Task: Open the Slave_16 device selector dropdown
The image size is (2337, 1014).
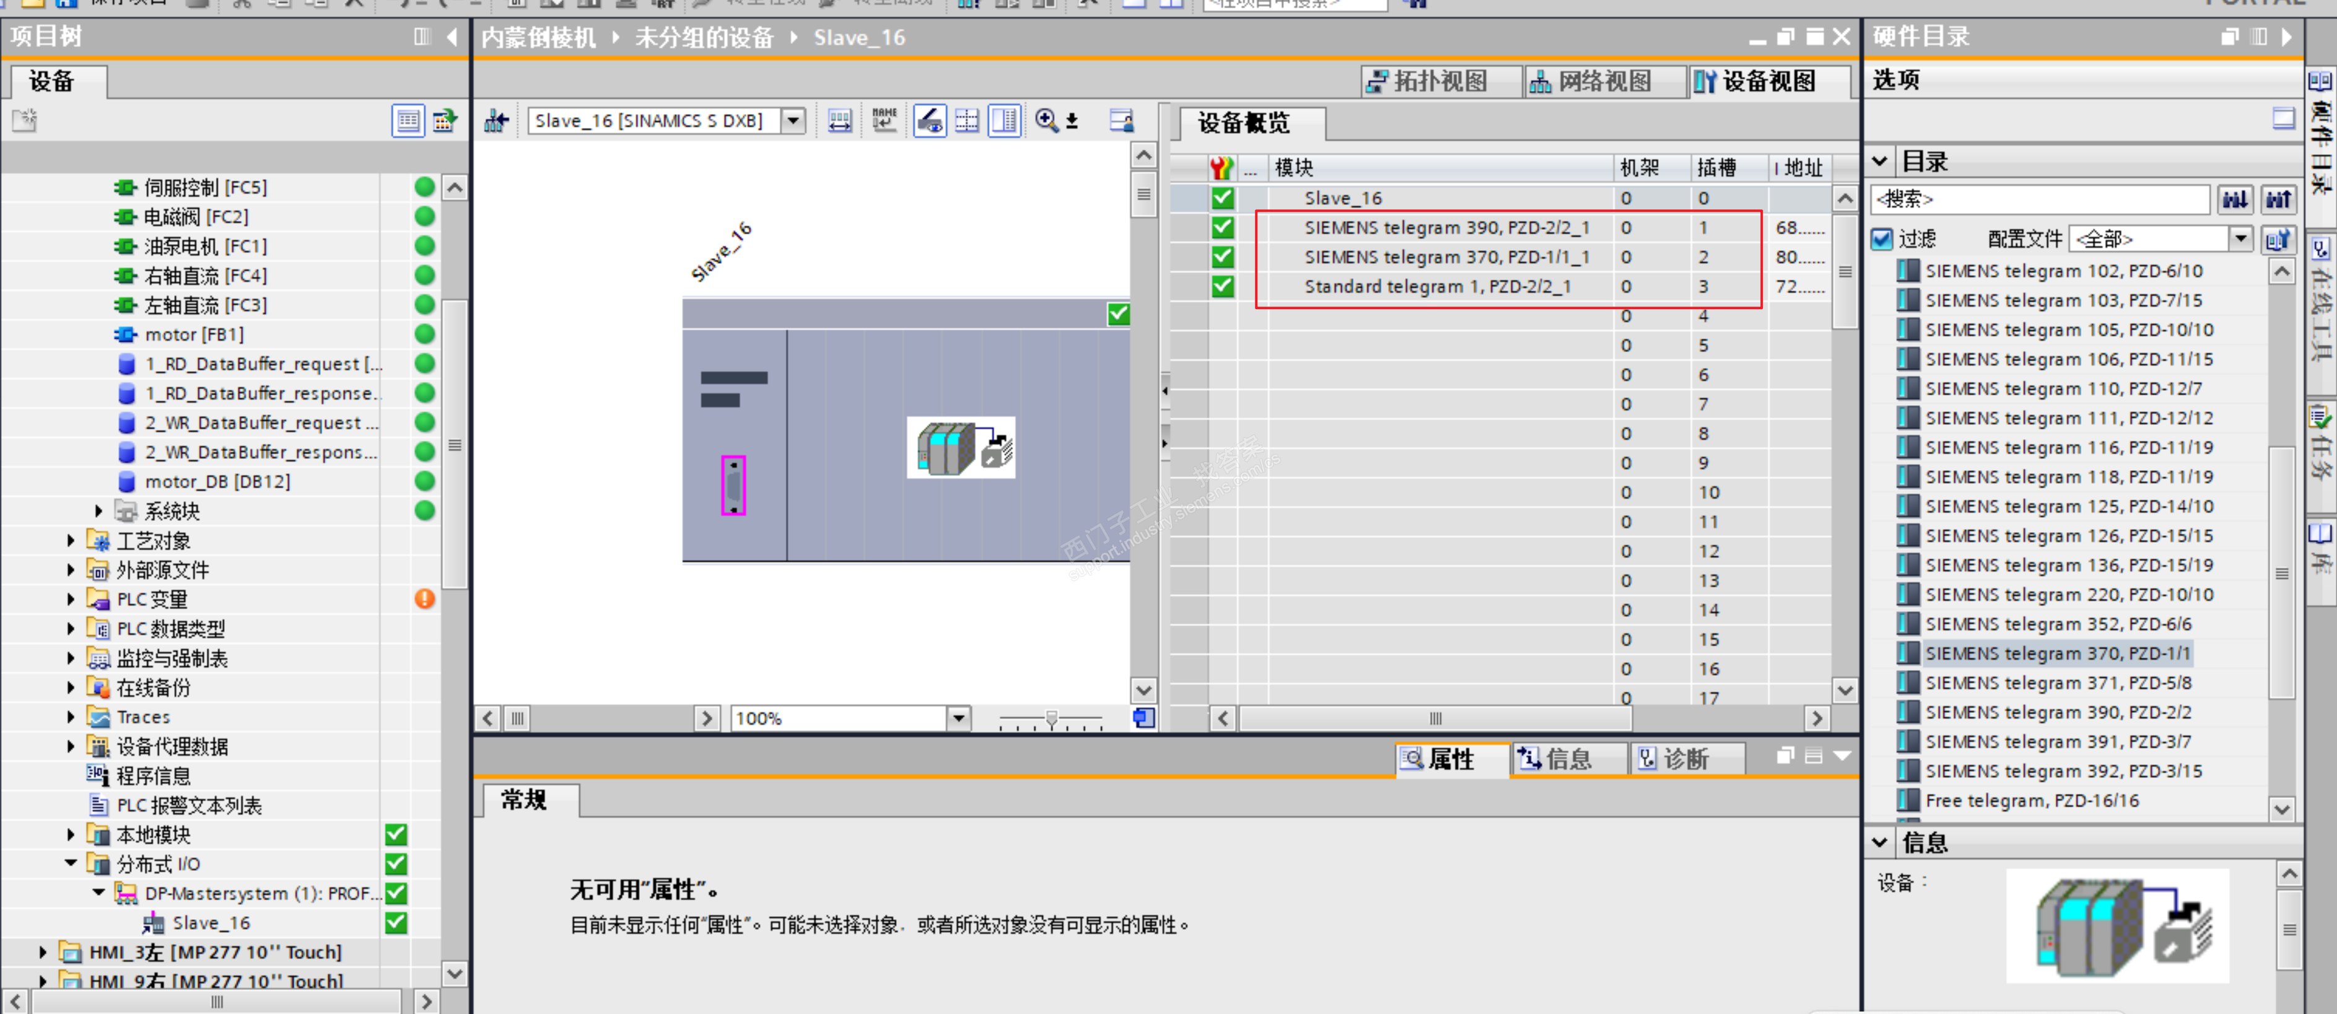Action: [793, 121]
